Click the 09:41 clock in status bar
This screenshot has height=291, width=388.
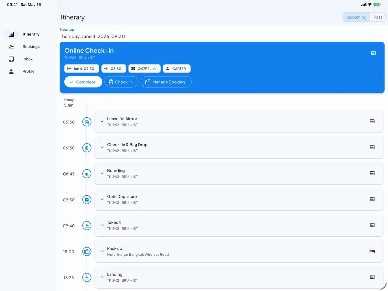click(x=12, y=5)
